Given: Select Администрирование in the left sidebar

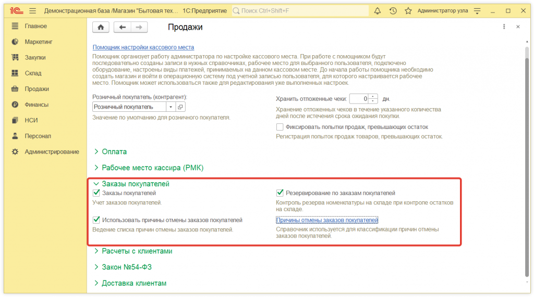Looking at the screenshot, I should [x=52, y=152].
